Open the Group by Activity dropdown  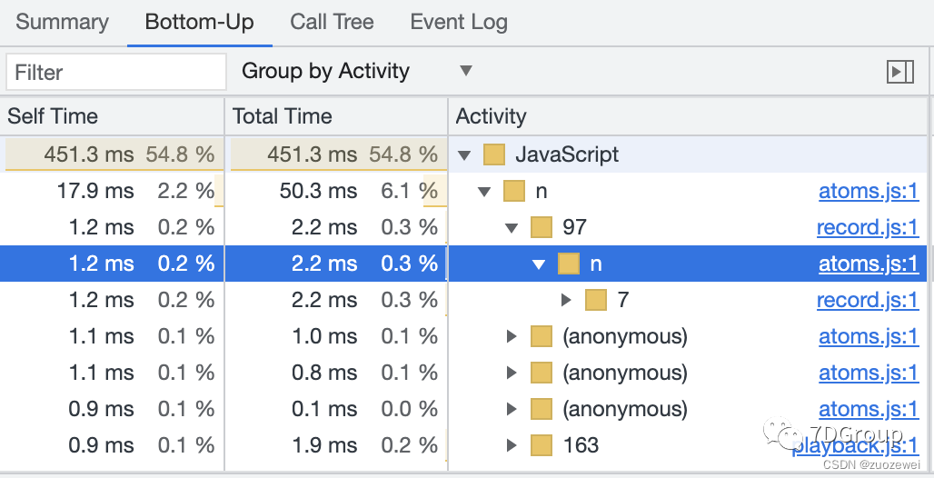point(356,72)
